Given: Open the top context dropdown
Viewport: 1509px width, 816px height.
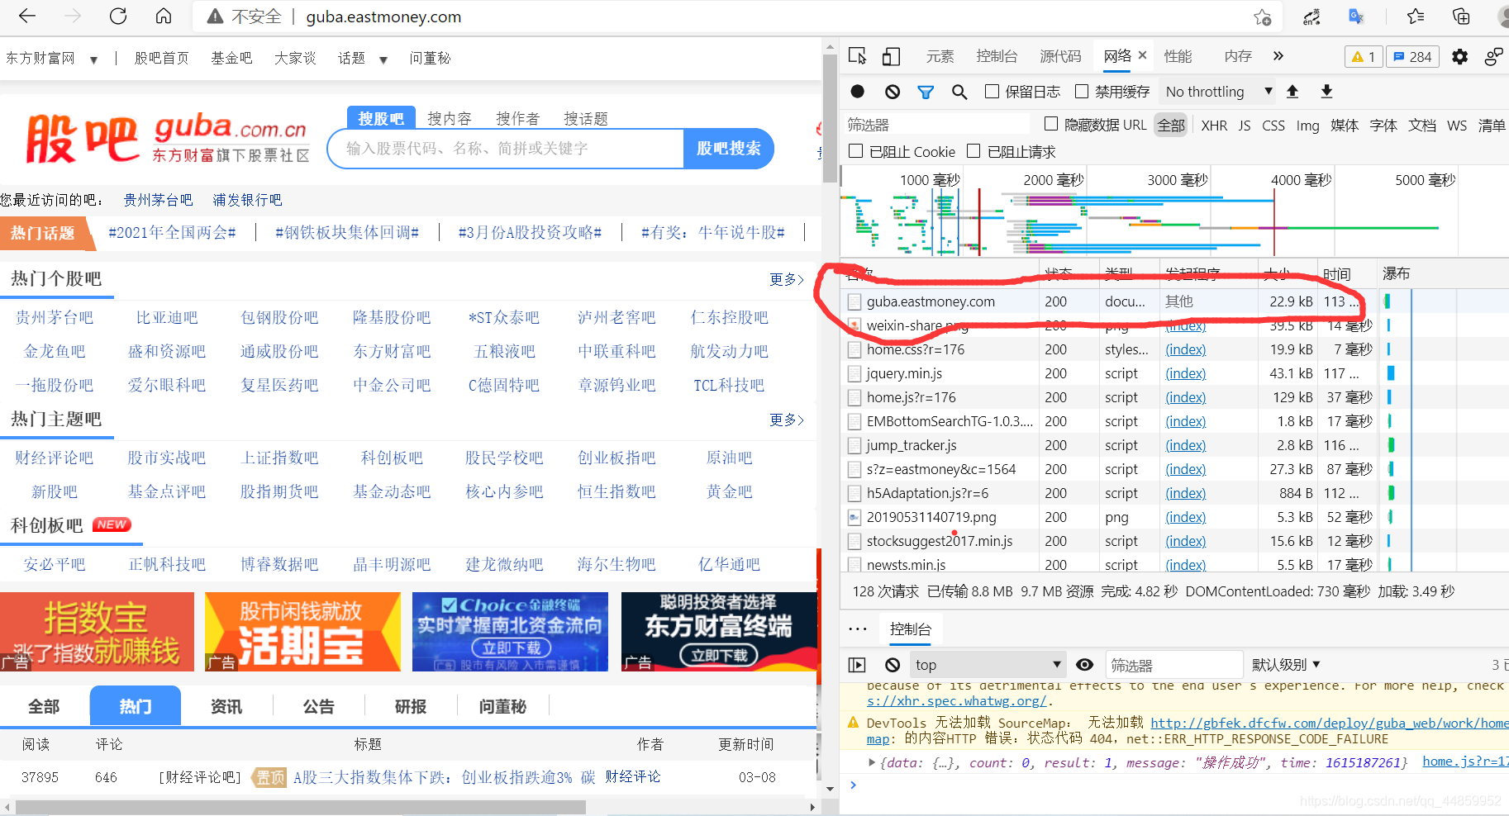Looking at the screenshot, I should click(987, 665).
